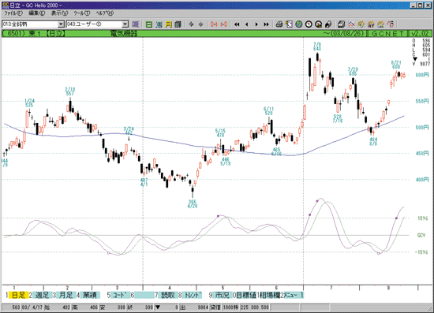
Task: Switch to weekly chart with 週 toolbar icon
Action: [x=159, y=24]
